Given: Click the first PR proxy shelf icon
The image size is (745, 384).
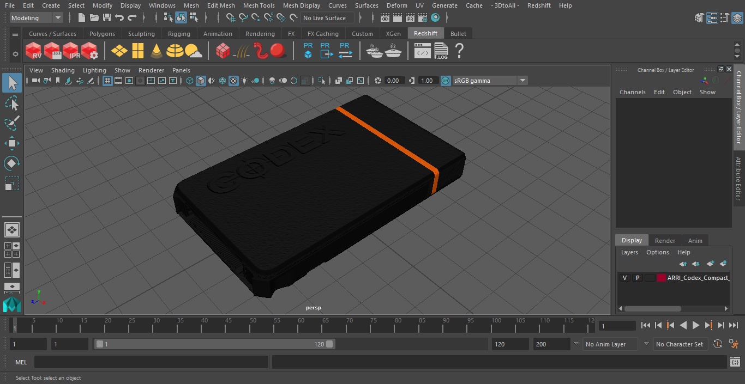Looking at the screenshot, I should tap(308, 51).
